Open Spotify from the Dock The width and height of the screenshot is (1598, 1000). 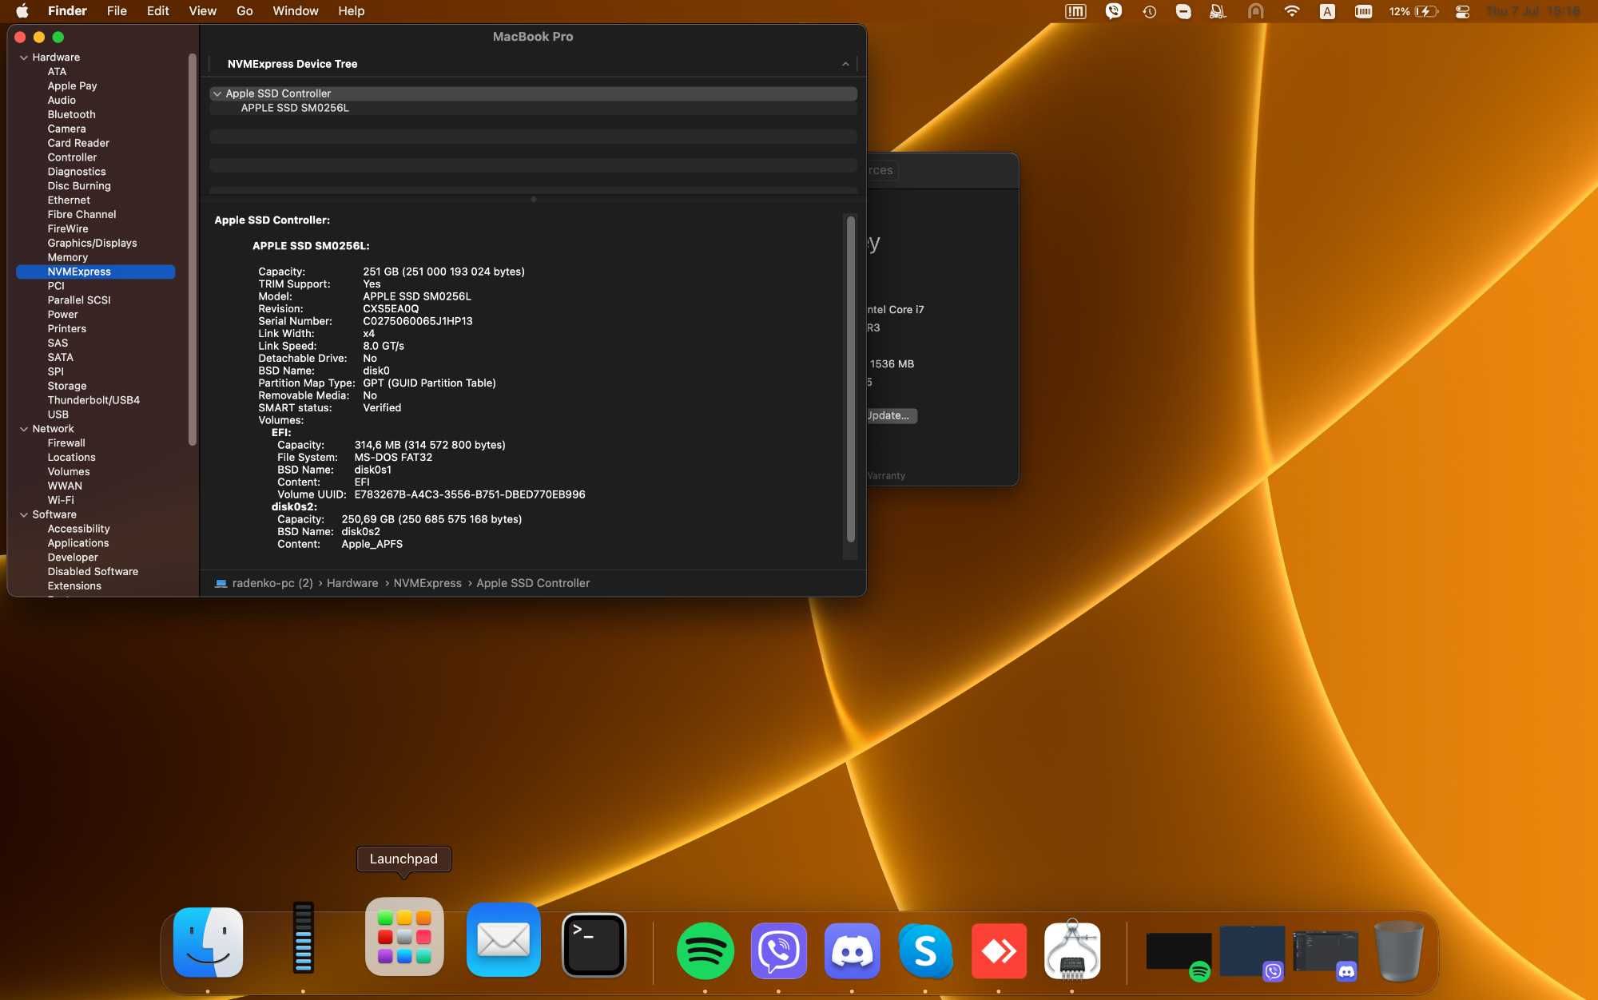(x=706, y=950)
